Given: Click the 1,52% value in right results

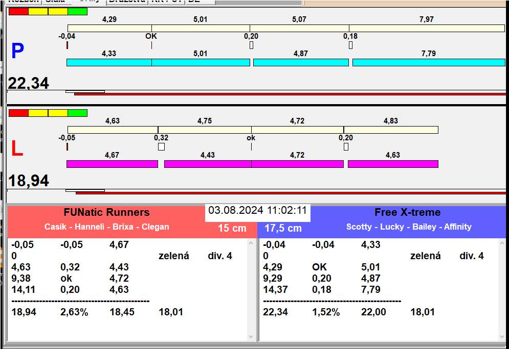Looking at the screenshot, I should (326, 312).
